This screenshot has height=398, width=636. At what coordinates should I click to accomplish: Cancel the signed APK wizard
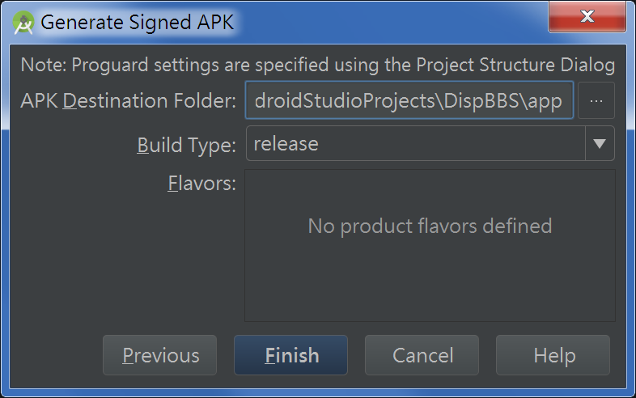422,355
